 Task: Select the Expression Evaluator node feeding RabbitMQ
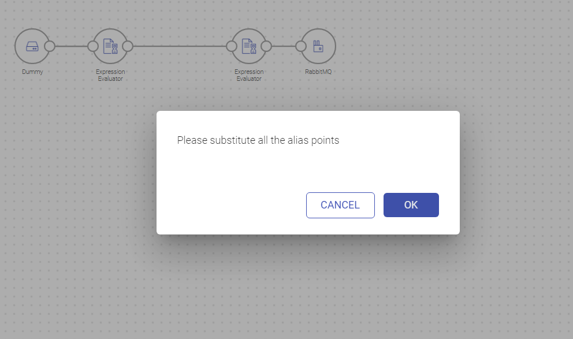[x=249, y=46]
